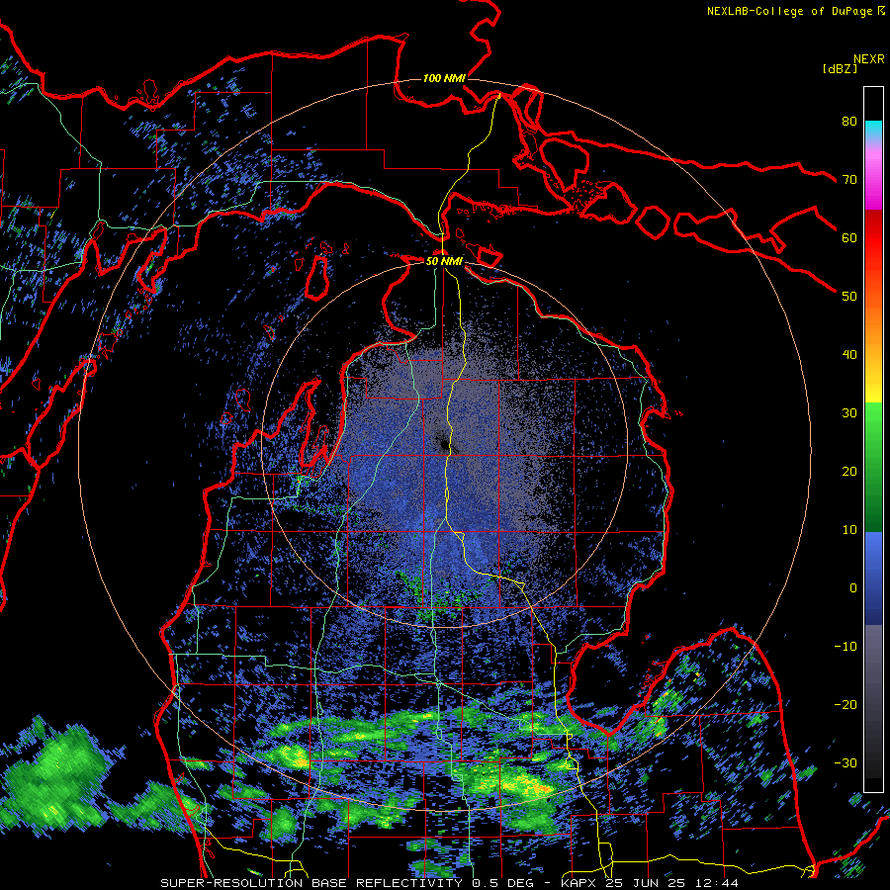Click the 50 NMI range ring label
890x890 pixels.
pyautogui.click(x=444, y=261)
